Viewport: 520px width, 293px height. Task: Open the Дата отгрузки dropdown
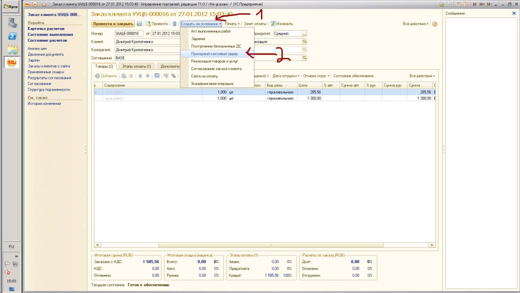285,76
